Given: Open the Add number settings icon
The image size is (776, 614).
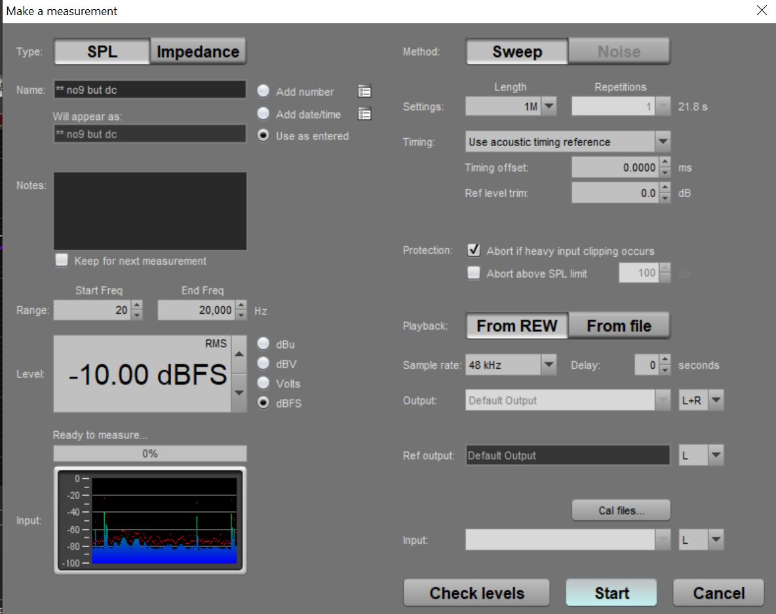Looking at the screenshot, I should pos(364,92).
